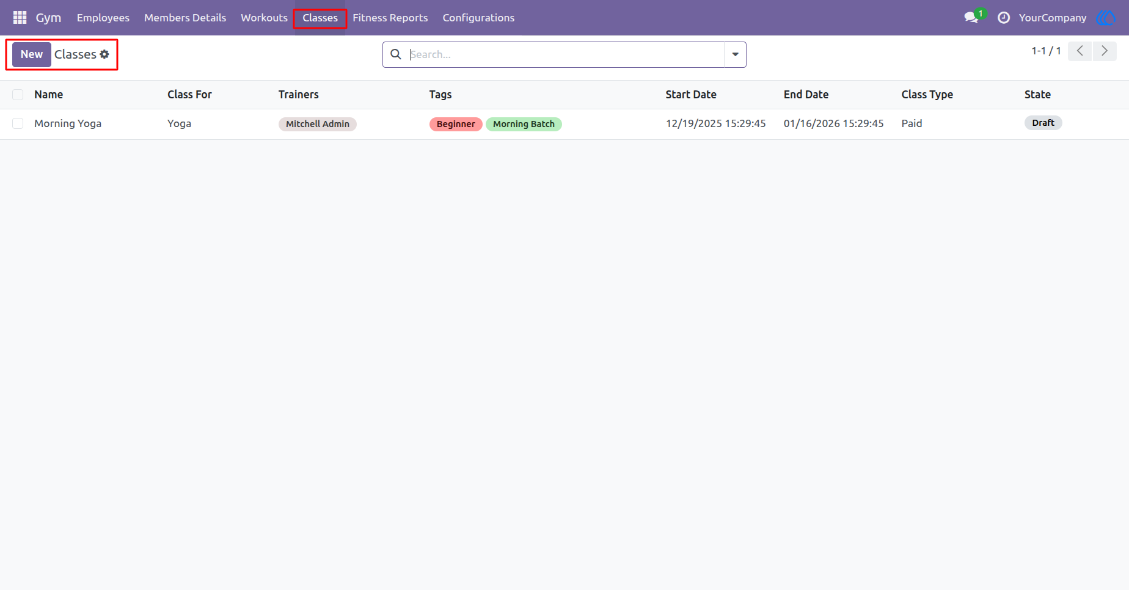Go to the previous page arrow
The height and width of the screenshot is (590, 1129).
pos(1080,51)
